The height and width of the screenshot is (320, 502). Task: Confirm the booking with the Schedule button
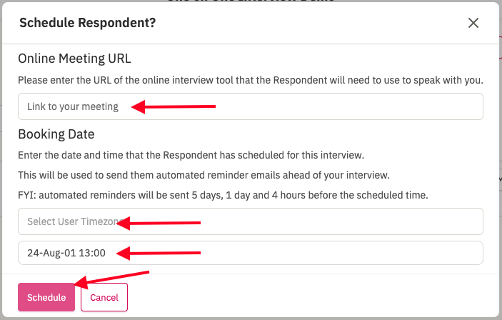pyautogui.click(x=46, y=297)
